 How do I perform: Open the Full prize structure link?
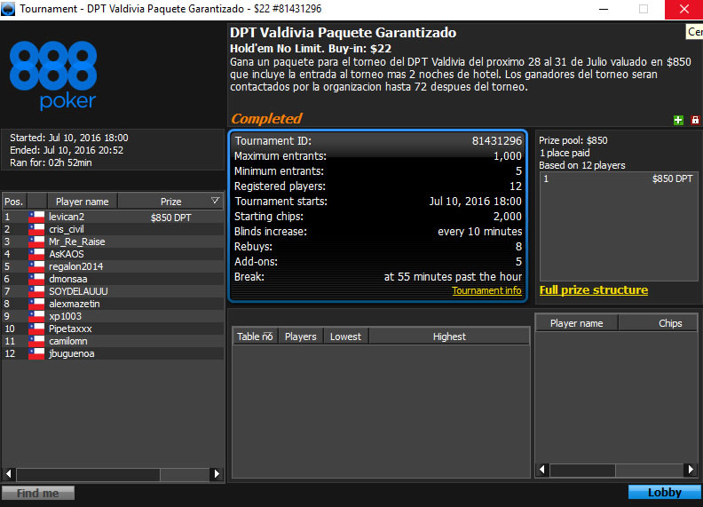pos(593,290)
